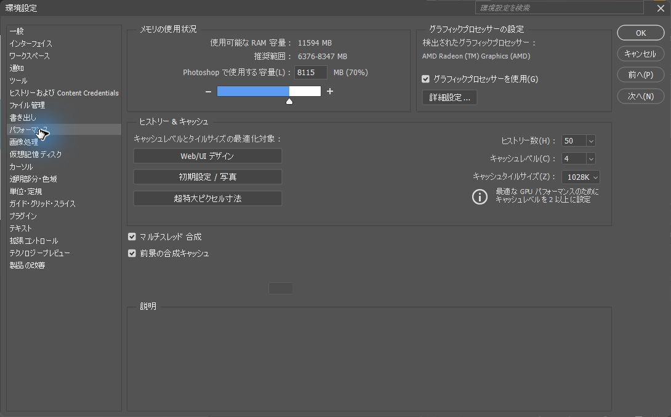Select パフォーマンス category
Screen dimensions: 671x417
click(x=64, y=130)
